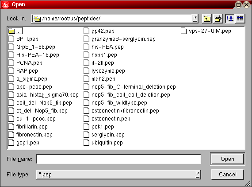Focus the File name input field
Image resolution: width=252 pixels, height=187 pixels.
118,159
